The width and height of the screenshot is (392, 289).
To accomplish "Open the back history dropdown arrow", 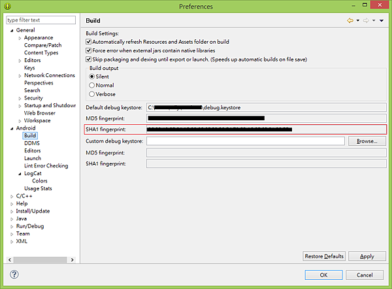I will coord(357,21).
